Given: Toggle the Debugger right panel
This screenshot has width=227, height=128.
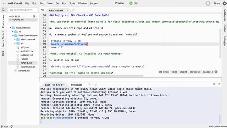Looking at the screenshot, I should coord(225,41).
